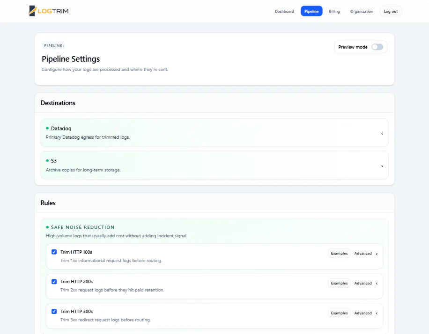Click 'Primary Datadog egress for trimmed logs.' text
The height and width of the screenshot is (334, 429).
88,137
